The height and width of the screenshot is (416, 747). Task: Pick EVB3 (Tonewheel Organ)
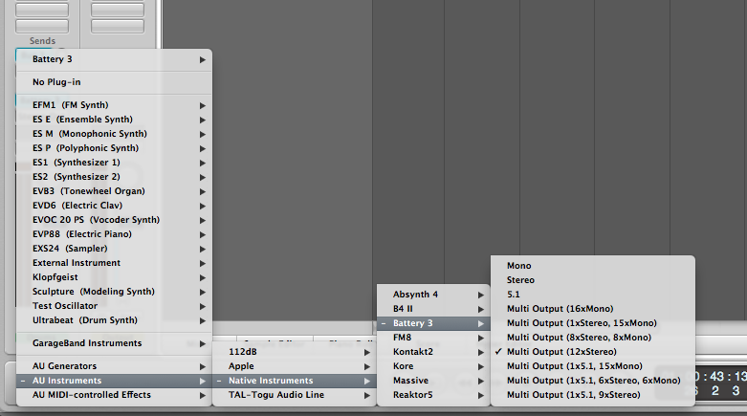[115, 190]
